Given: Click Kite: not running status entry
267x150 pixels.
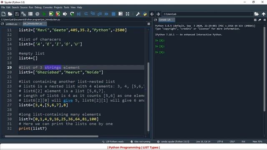Looking at the screenshot, I should (x=140, y=142).
